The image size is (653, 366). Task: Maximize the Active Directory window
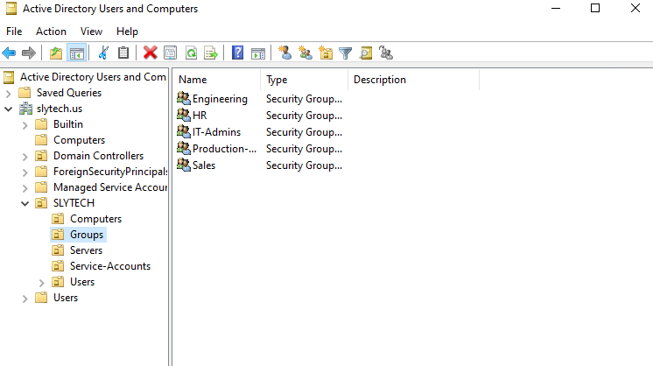[595, 8]
